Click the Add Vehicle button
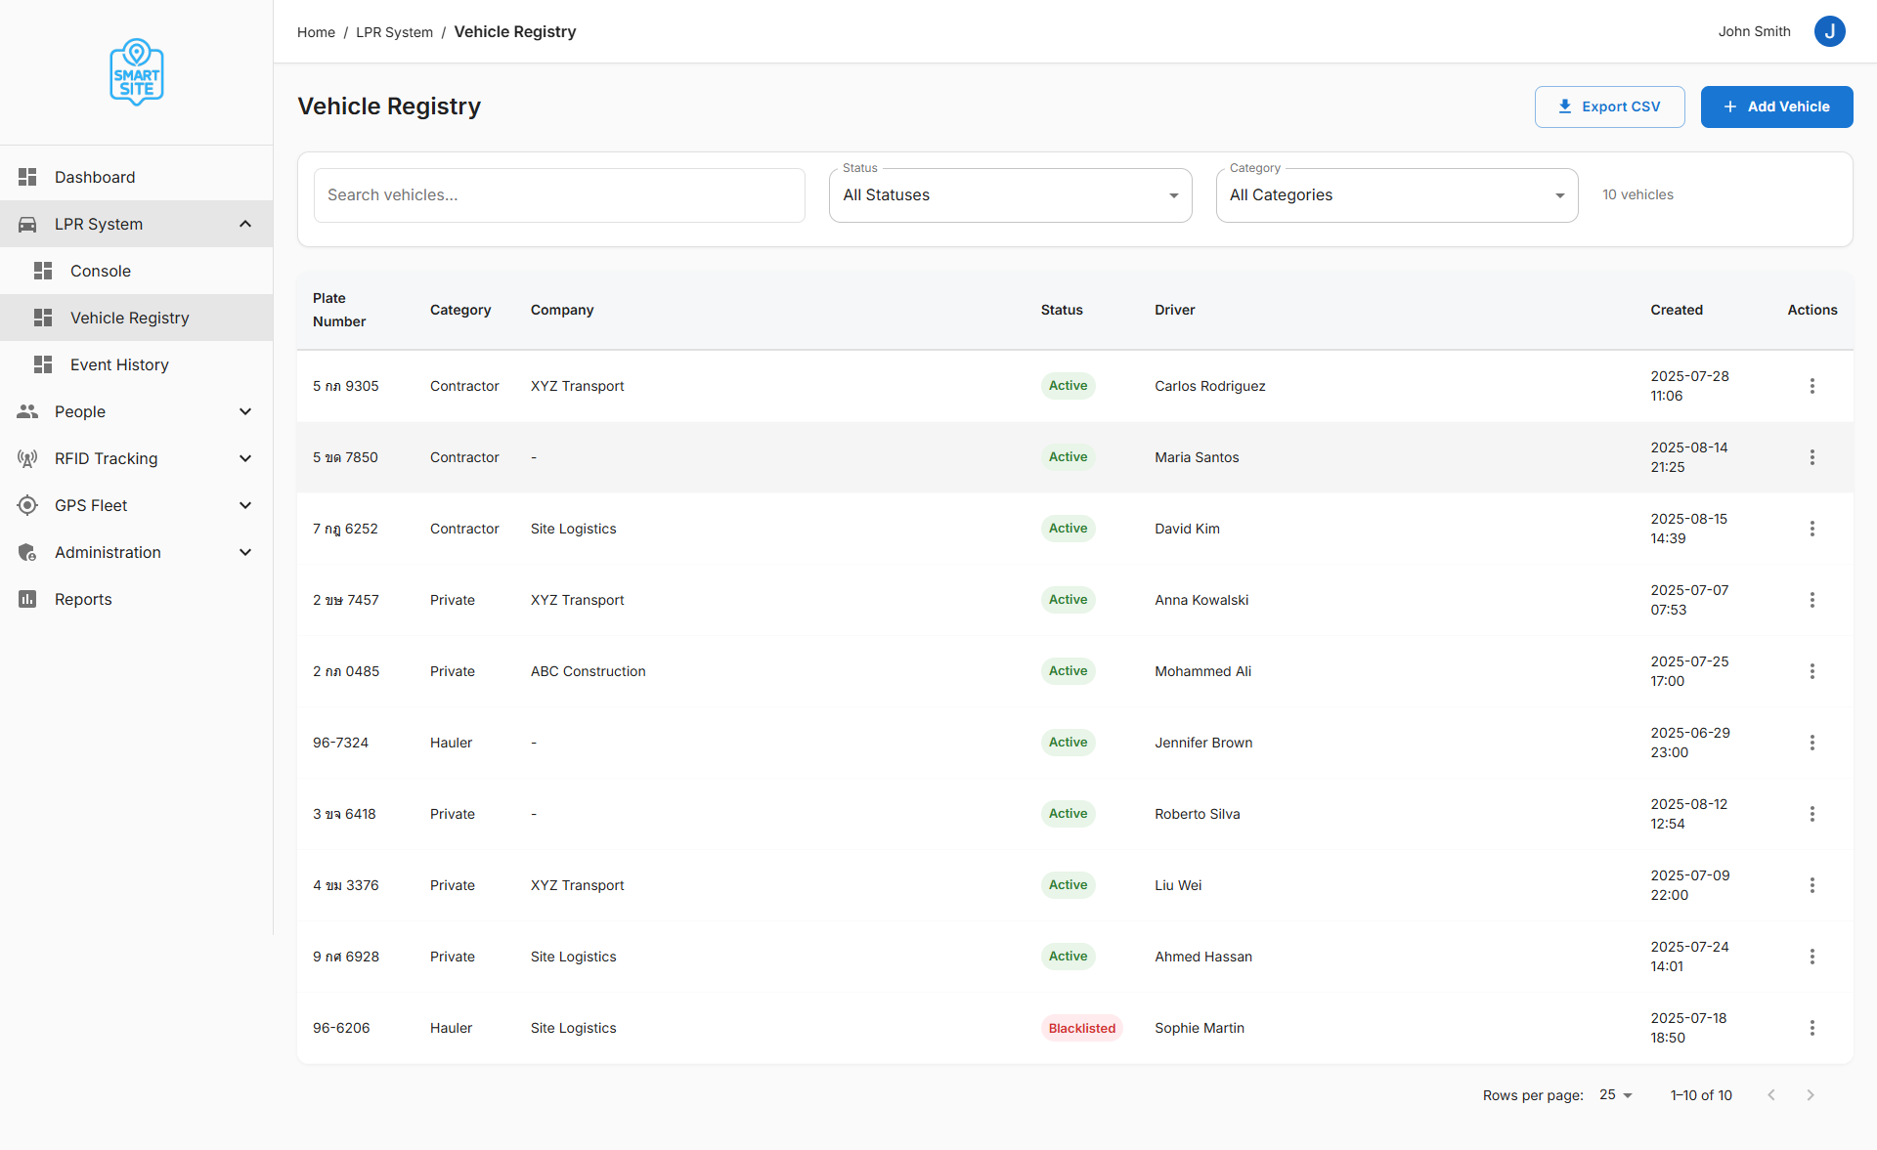 click(1776, 106)
